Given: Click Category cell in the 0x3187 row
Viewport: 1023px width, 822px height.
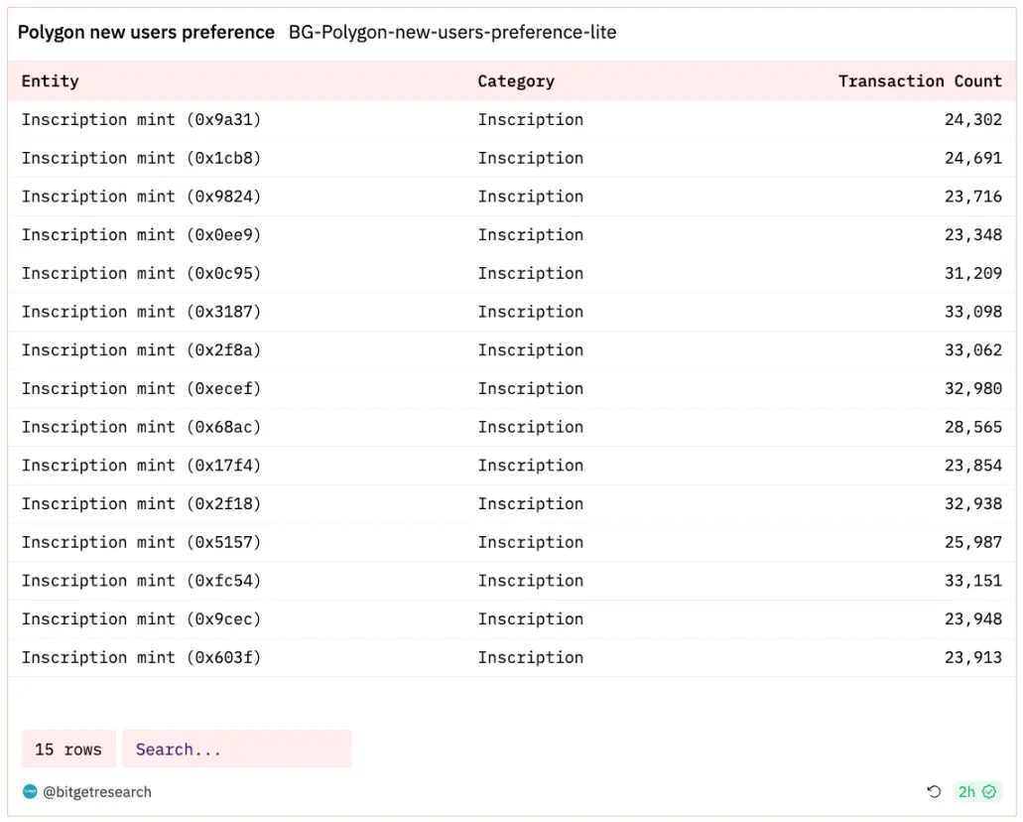Looking at the screenshot, I should pyautogui.click(x=531, y=312).
